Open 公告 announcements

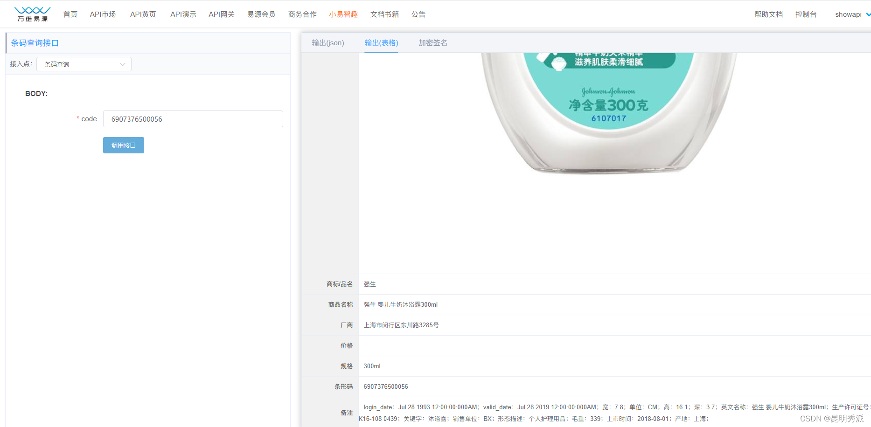(418, 14)
